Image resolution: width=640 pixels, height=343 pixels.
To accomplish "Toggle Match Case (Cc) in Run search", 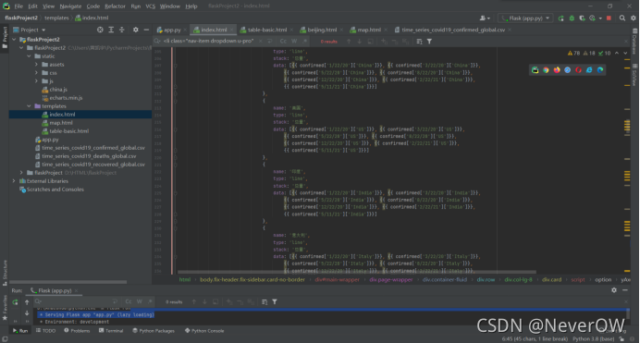I will (129, 301).
